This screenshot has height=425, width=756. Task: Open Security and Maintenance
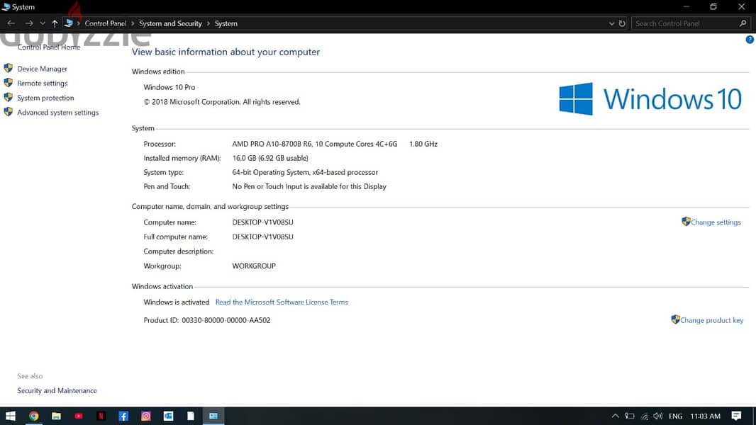[57, 391]
